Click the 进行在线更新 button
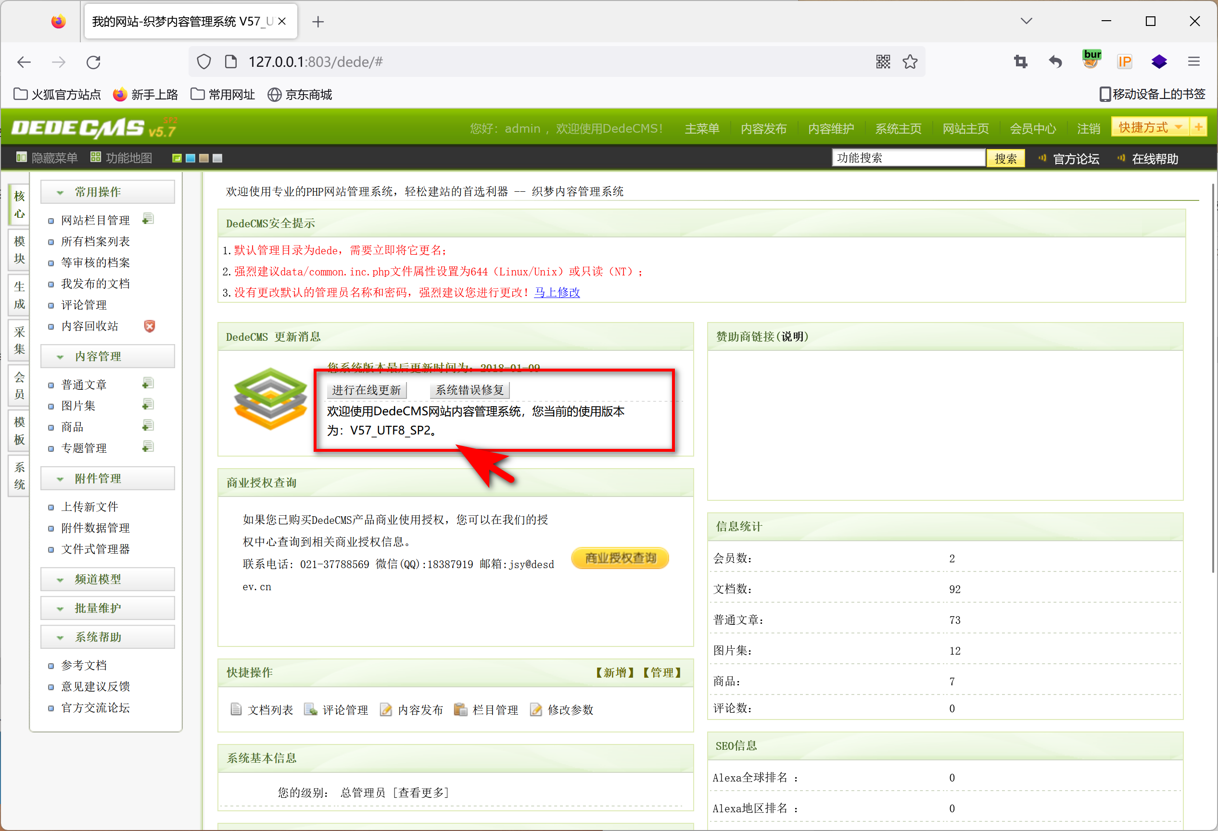Image resolution: width=1218 pixels, height=831 pixels. (x=367, y=390)
